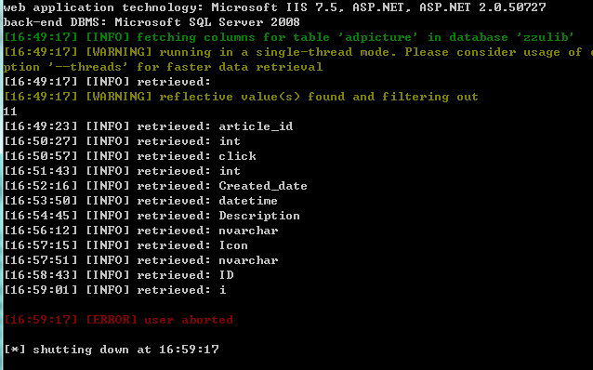The height and width of the screenshot is (370, 593).
Task: Click the lone '11' count line
Action: [x=10, y=112]
